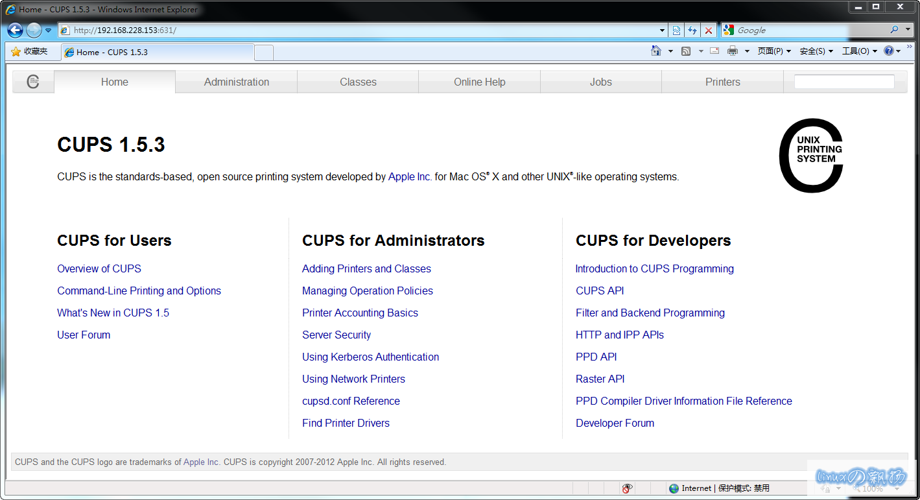The image size is (920, 500).
Task: Open the 安全(S) Safety dropdown menu
Action: [x=816, y=51]
